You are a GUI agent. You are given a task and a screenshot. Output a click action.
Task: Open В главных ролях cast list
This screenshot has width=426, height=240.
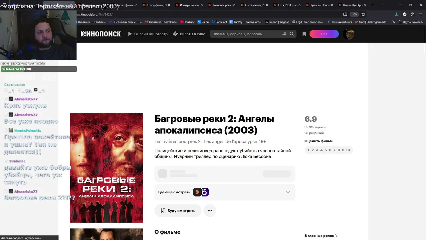click(321, 236)
